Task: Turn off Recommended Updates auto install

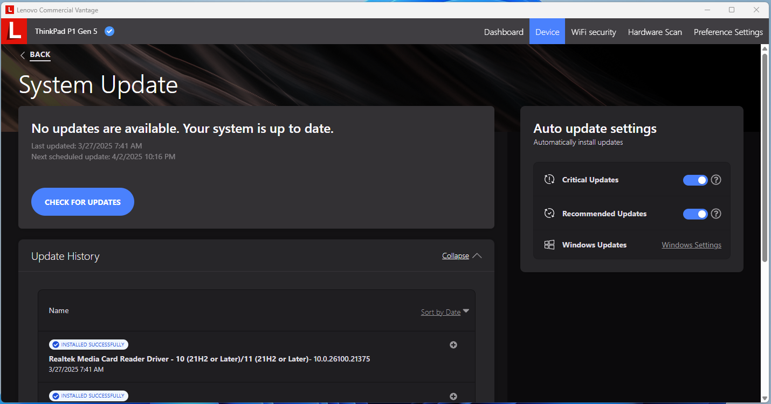Action: tap(695, 214)
